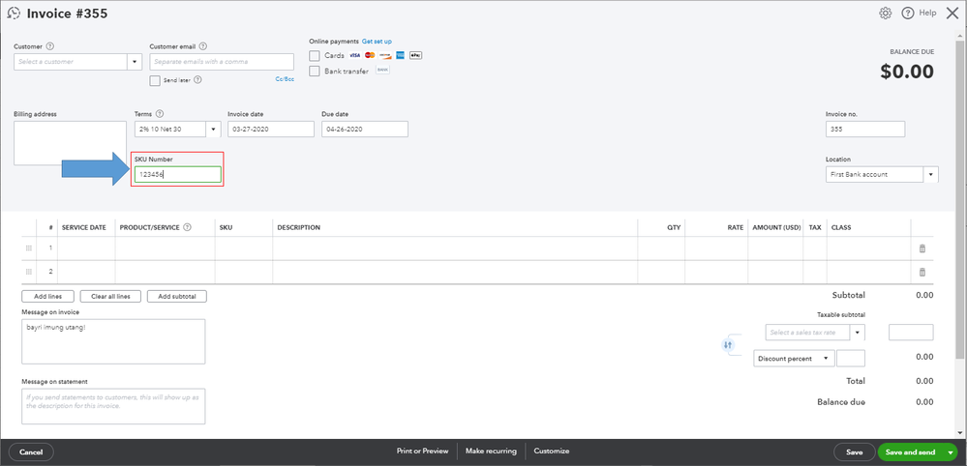Click the Description cell of line 2
The width and height of the screenshot is (967, 466).
tap(455, 272)
